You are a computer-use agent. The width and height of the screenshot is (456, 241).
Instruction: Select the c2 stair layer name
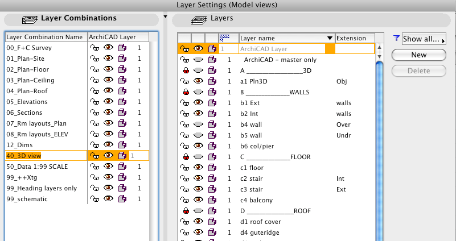252,178
